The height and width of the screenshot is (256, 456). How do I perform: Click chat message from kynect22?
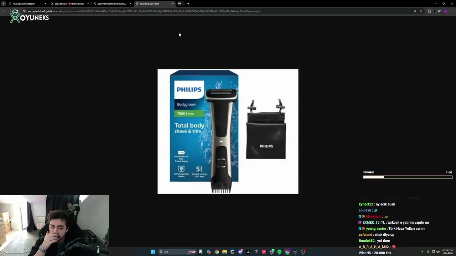point(377,204)
